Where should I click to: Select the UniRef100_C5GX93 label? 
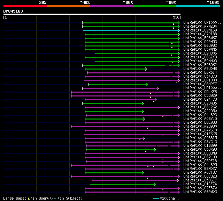click(x=200, y=150)
